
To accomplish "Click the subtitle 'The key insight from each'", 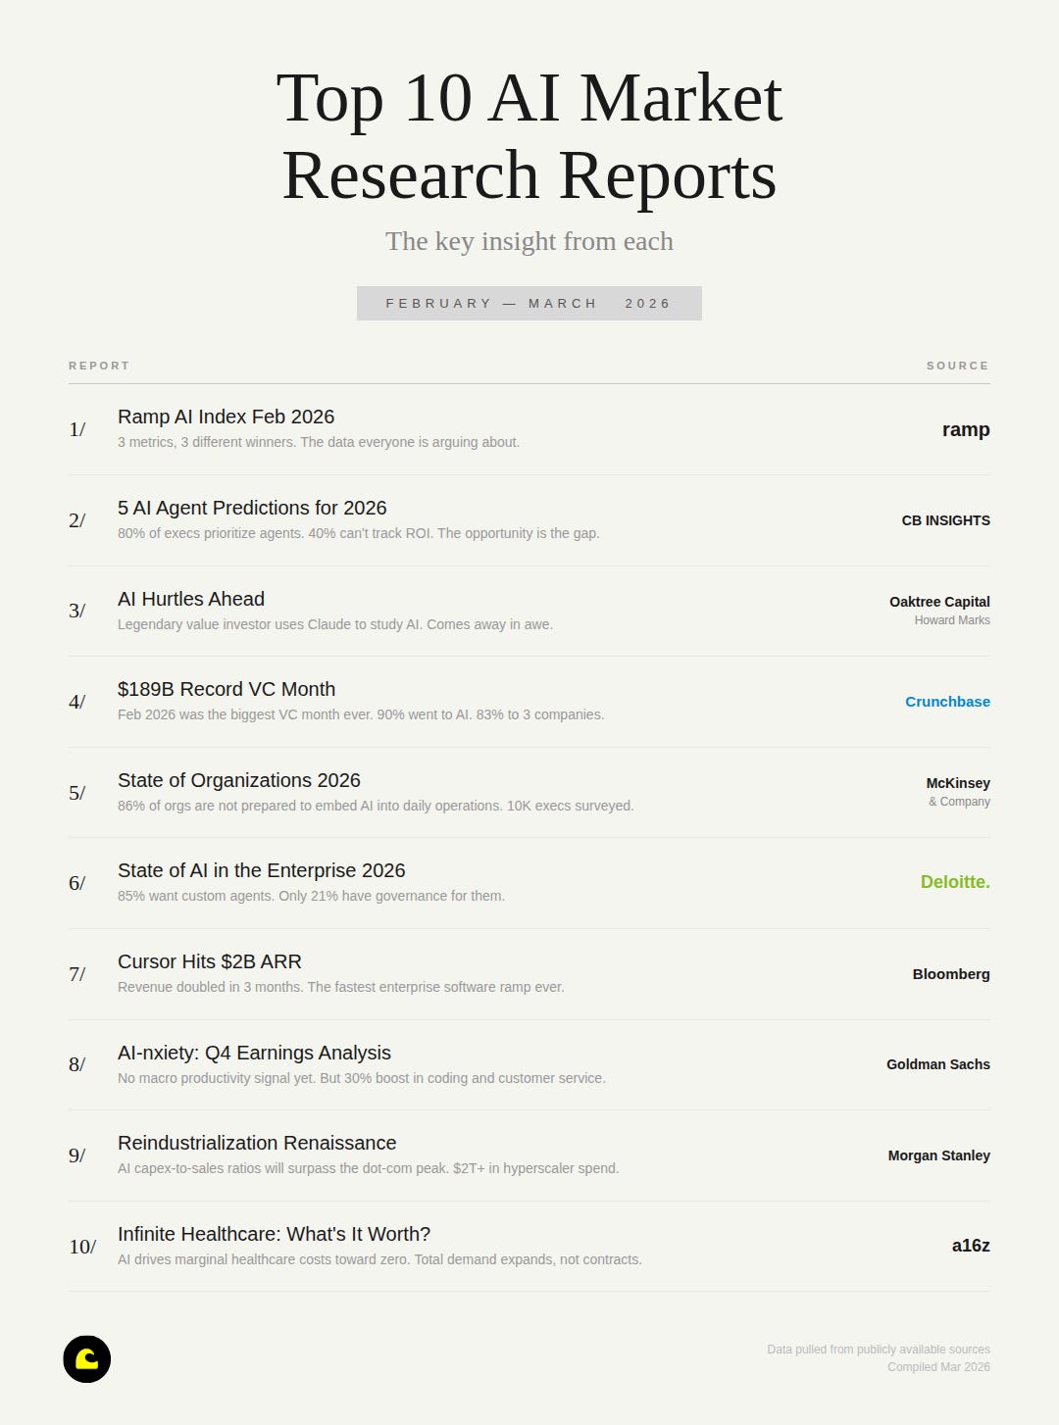I will 529,241.
